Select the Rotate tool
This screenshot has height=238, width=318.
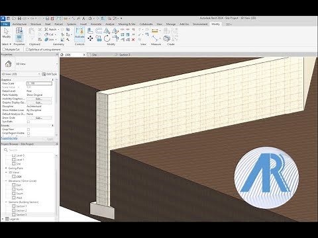(107, 39)
